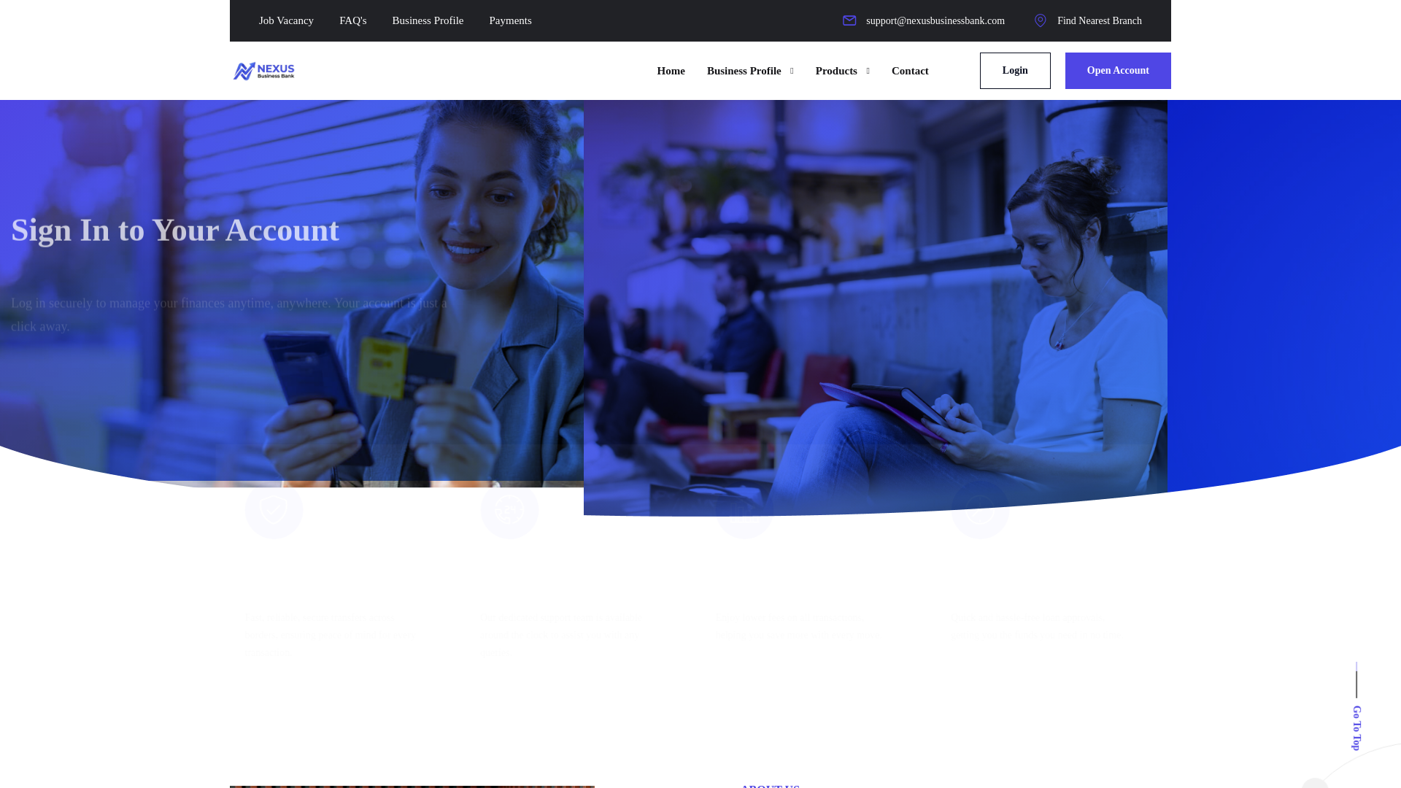Open Find Nearest Branch link
The image size is (1401, 788).
tap(1099, 20)
